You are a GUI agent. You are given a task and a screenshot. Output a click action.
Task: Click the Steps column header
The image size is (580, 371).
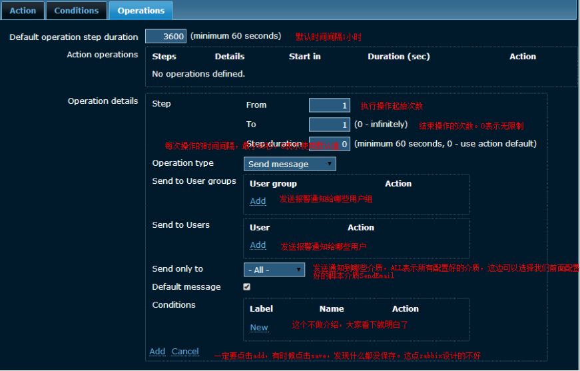coord(164,57)
